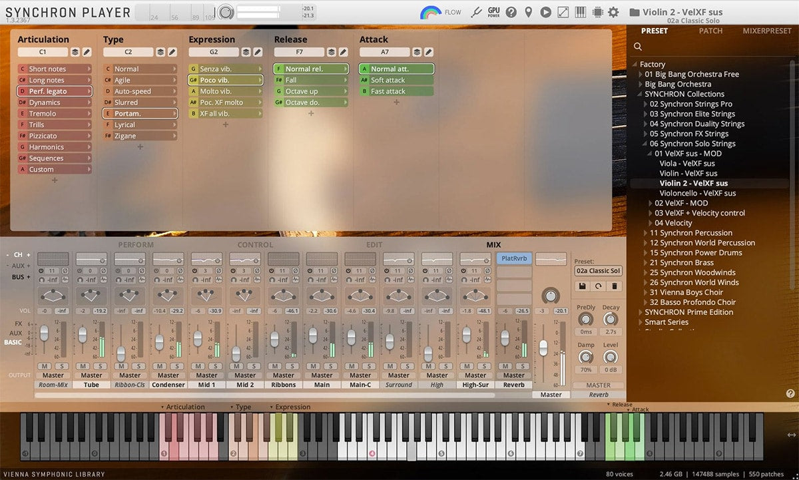Image resolution: width=799 pixels, height=480 pixels.
Task: Click the Release column pencil icon
Action: tap(343, 52)
